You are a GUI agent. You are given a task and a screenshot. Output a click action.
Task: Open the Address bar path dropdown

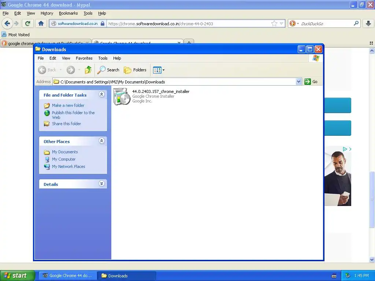coord(298,82)
